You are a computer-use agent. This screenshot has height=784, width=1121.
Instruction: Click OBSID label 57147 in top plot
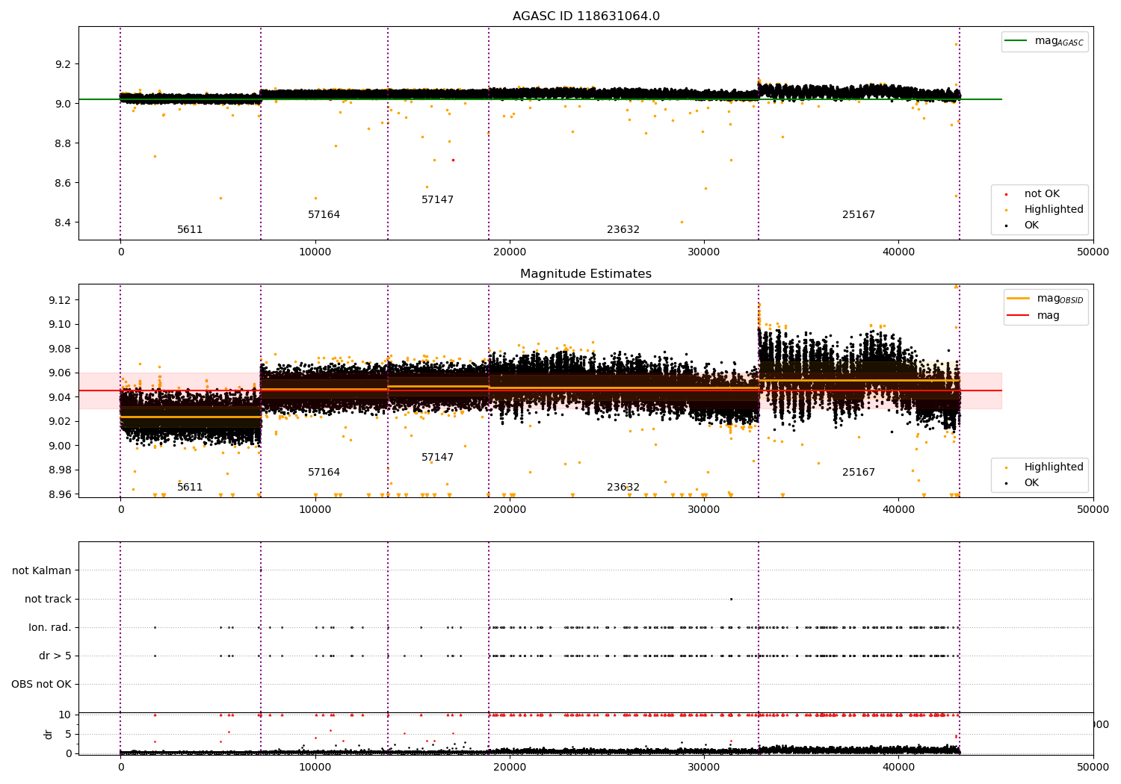pos(437,200)
